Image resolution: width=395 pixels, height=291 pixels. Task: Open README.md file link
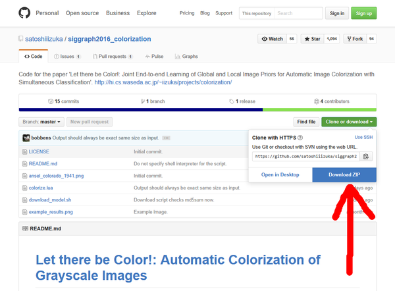43,164
